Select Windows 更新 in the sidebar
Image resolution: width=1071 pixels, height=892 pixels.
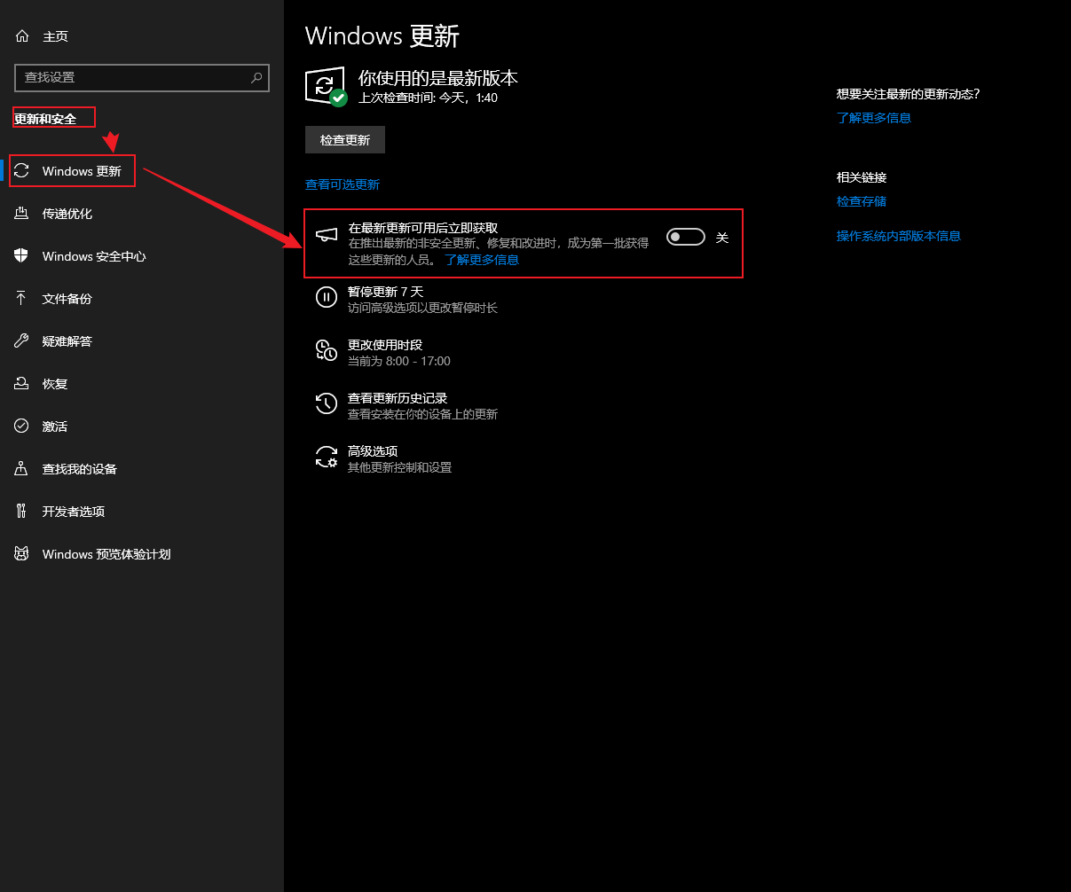pos(142,171)
